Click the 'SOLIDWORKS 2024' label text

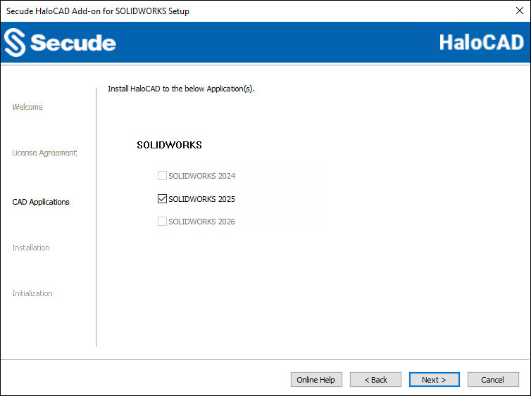[202, 176]
